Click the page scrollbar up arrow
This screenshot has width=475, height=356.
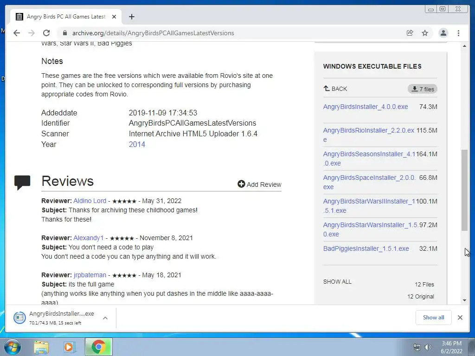[x=464, y=46]
